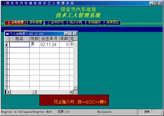Click the 出生年月 column header
164x116 pixels.
(49, 39)
